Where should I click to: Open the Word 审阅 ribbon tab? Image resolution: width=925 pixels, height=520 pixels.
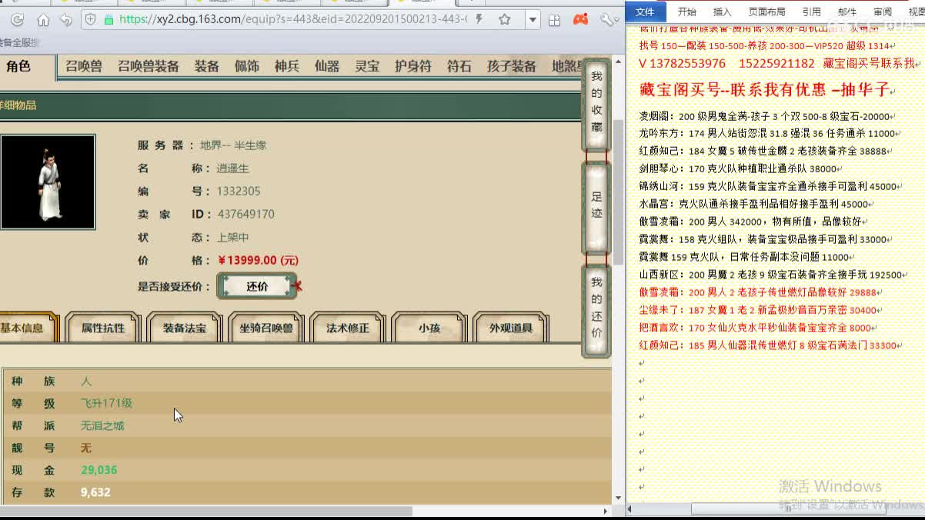coord(883,12)
